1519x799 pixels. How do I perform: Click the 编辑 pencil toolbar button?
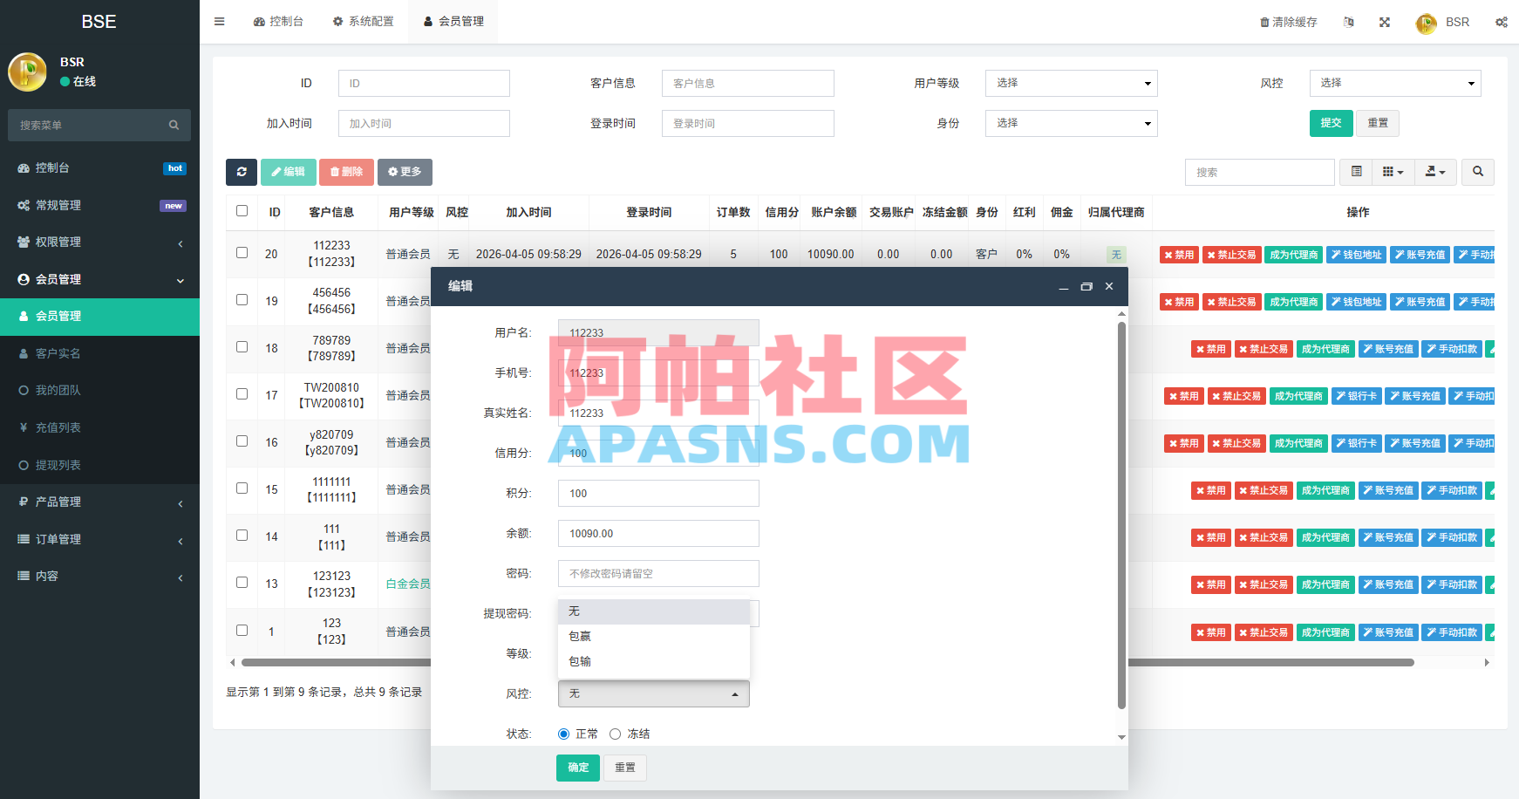(288, 172)
